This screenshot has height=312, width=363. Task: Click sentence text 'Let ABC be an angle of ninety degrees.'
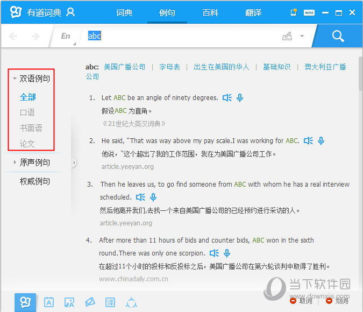pos(160,98)
